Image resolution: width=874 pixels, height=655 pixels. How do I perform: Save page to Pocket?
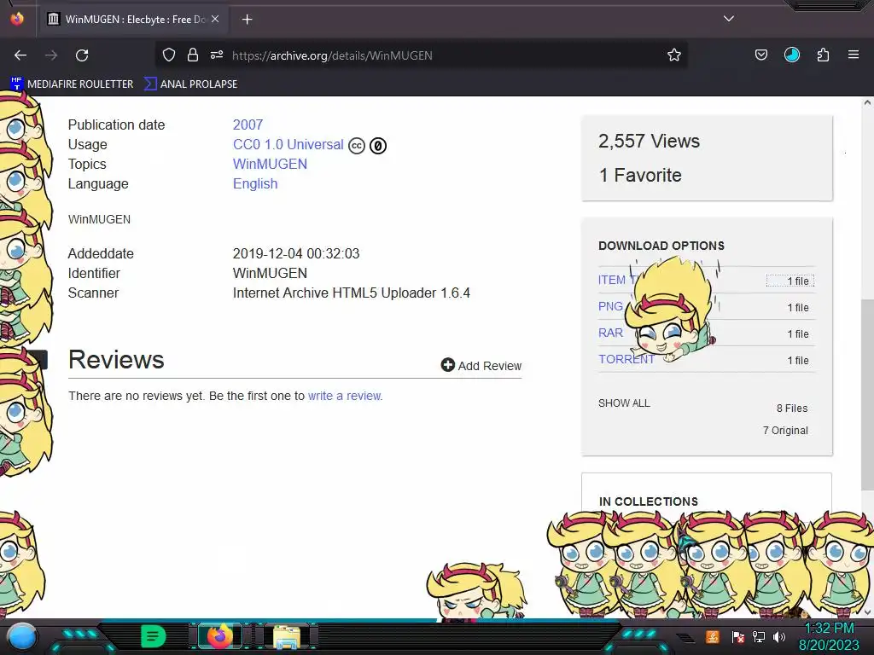(760, 55)
